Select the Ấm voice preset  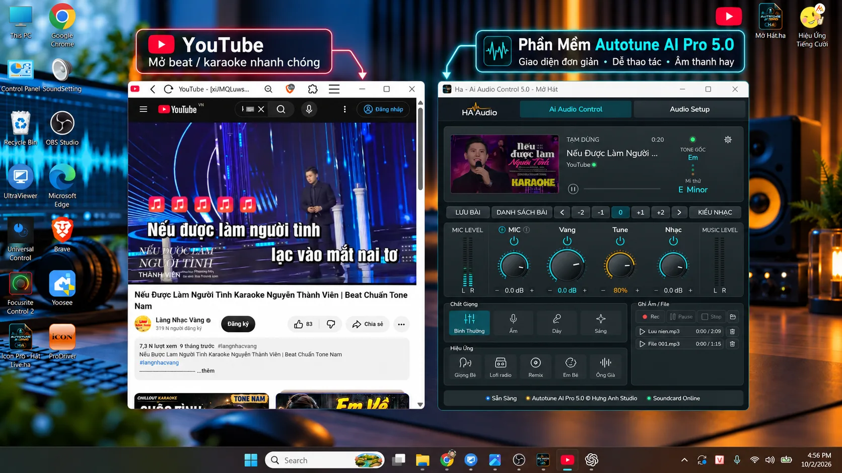[x=513, y=323]
